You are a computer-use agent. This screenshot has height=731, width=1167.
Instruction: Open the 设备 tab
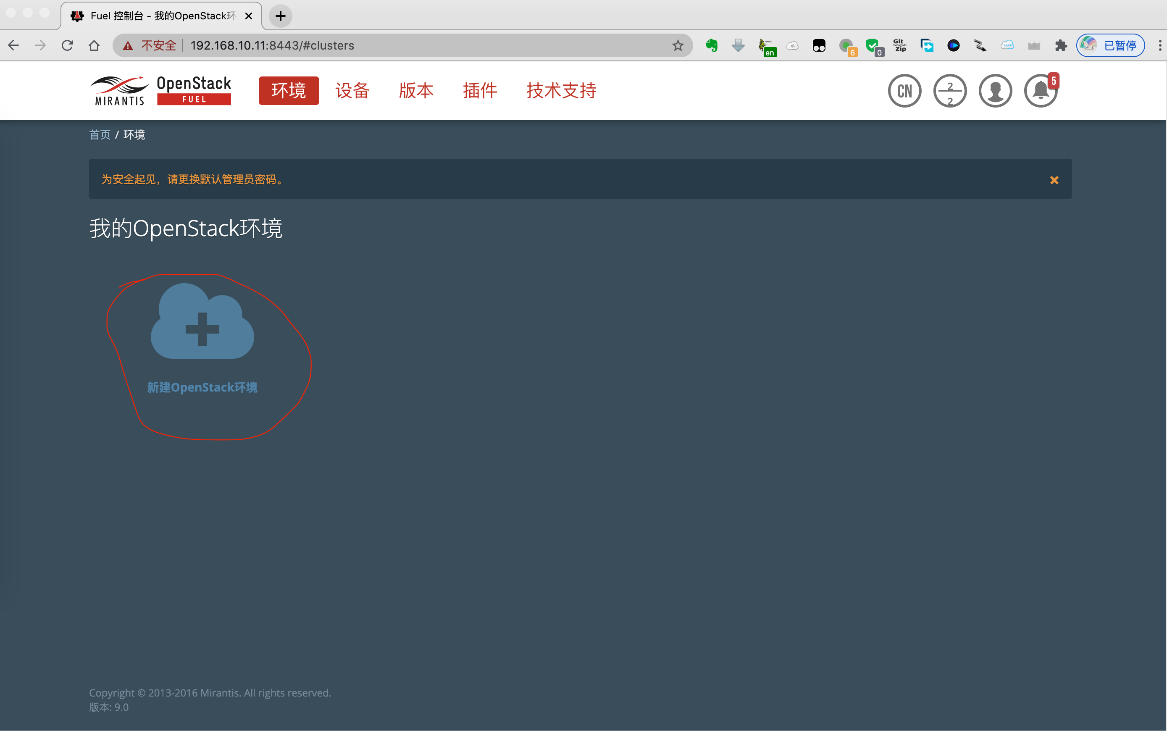click(x=352, y=90)
